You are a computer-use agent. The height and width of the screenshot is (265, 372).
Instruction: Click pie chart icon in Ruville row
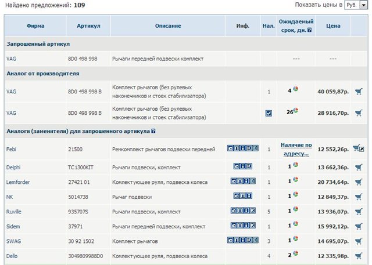[x=296, y=209]
